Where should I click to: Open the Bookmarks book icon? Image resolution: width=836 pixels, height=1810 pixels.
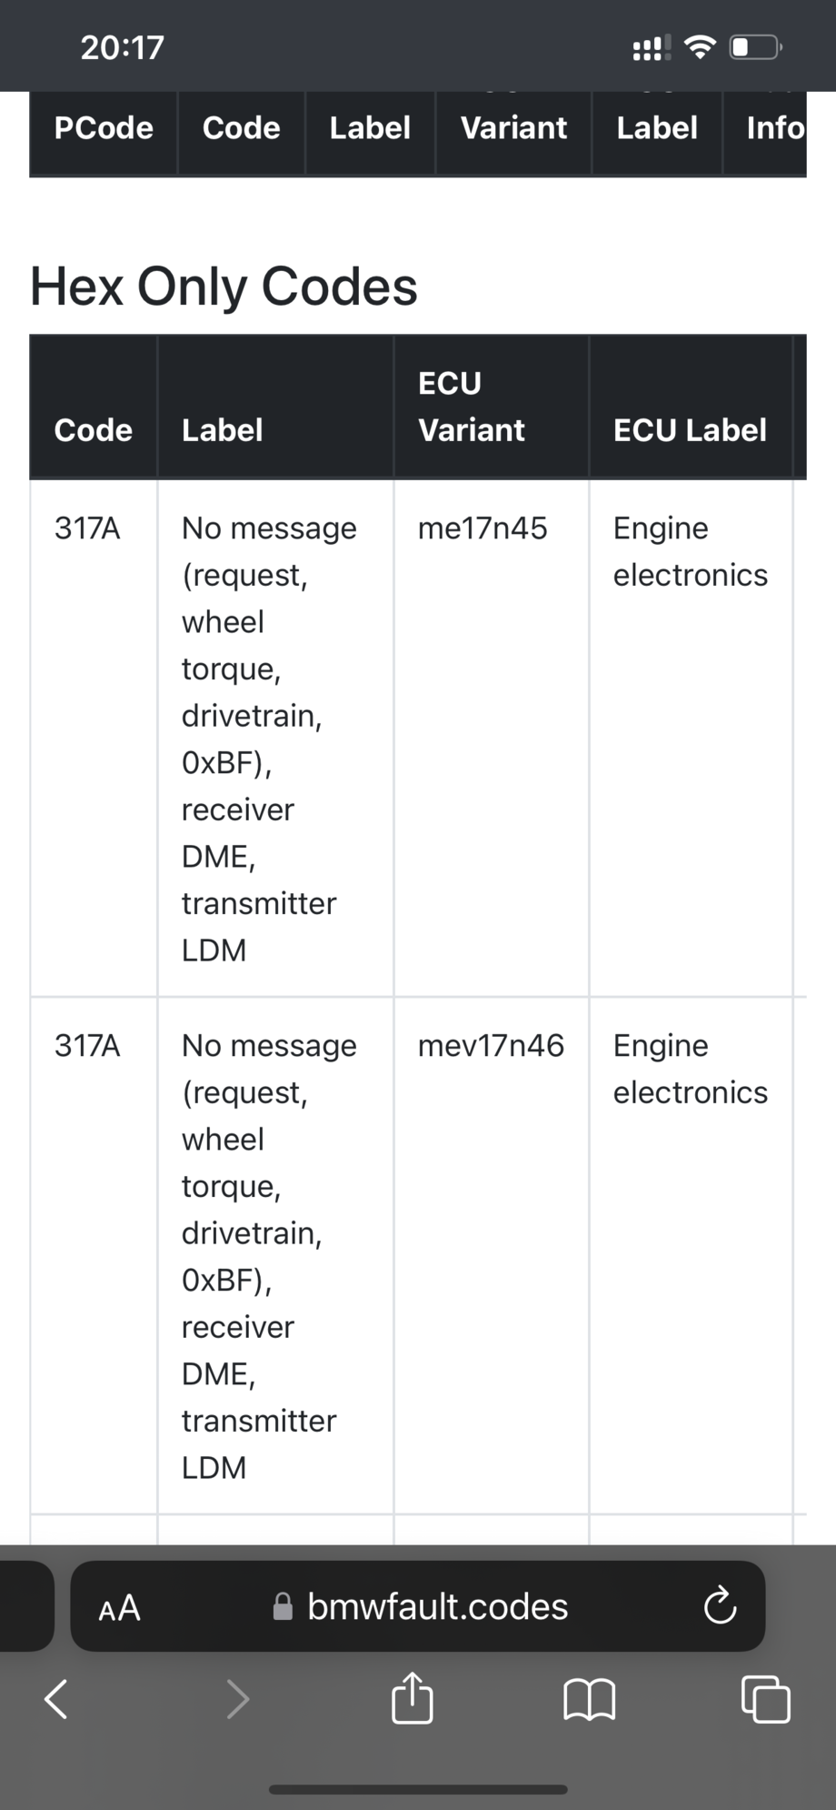point(590,1698)
